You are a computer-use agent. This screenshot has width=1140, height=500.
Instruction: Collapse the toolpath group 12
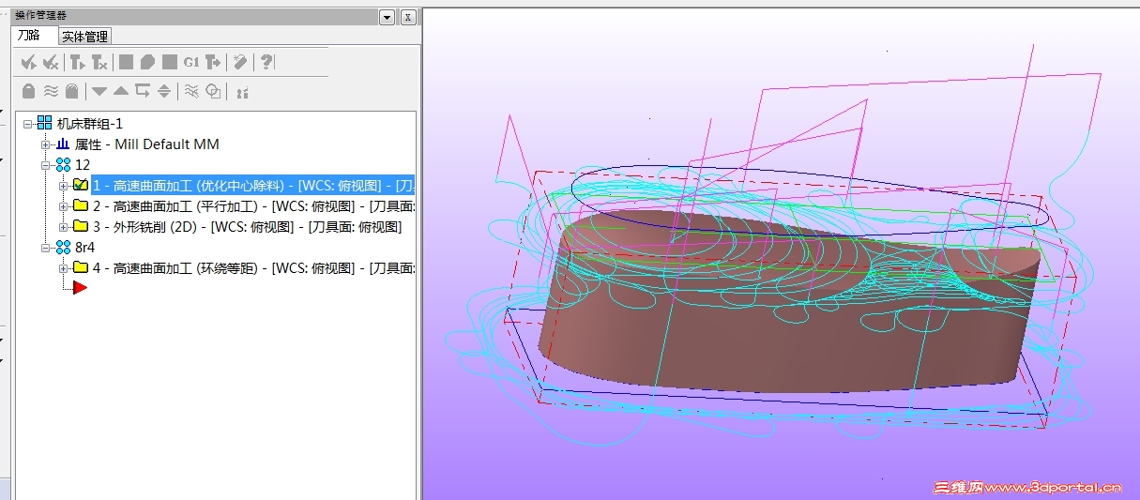pyautogui.click(x=46, y=165)
